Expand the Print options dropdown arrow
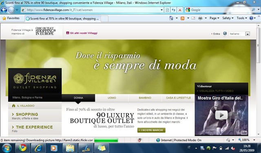Viewport: 261px width, 153px height. 206,18
